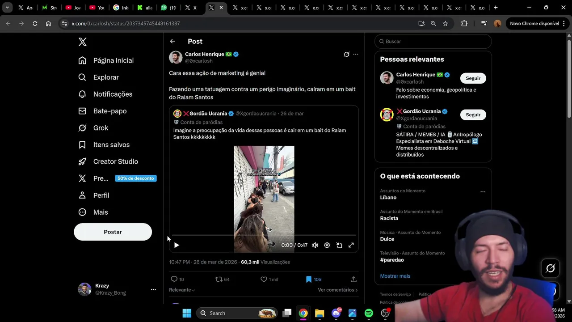Close the active X tab
Image resolution: width=572 pixels, height=322 pixels.
click(221, 8)
